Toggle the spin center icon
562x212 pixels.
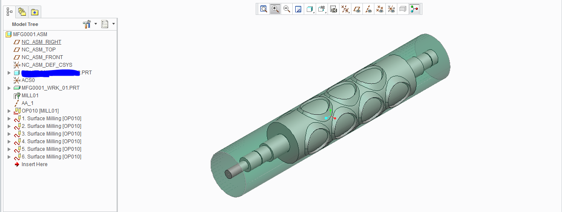tap(414, 9)
